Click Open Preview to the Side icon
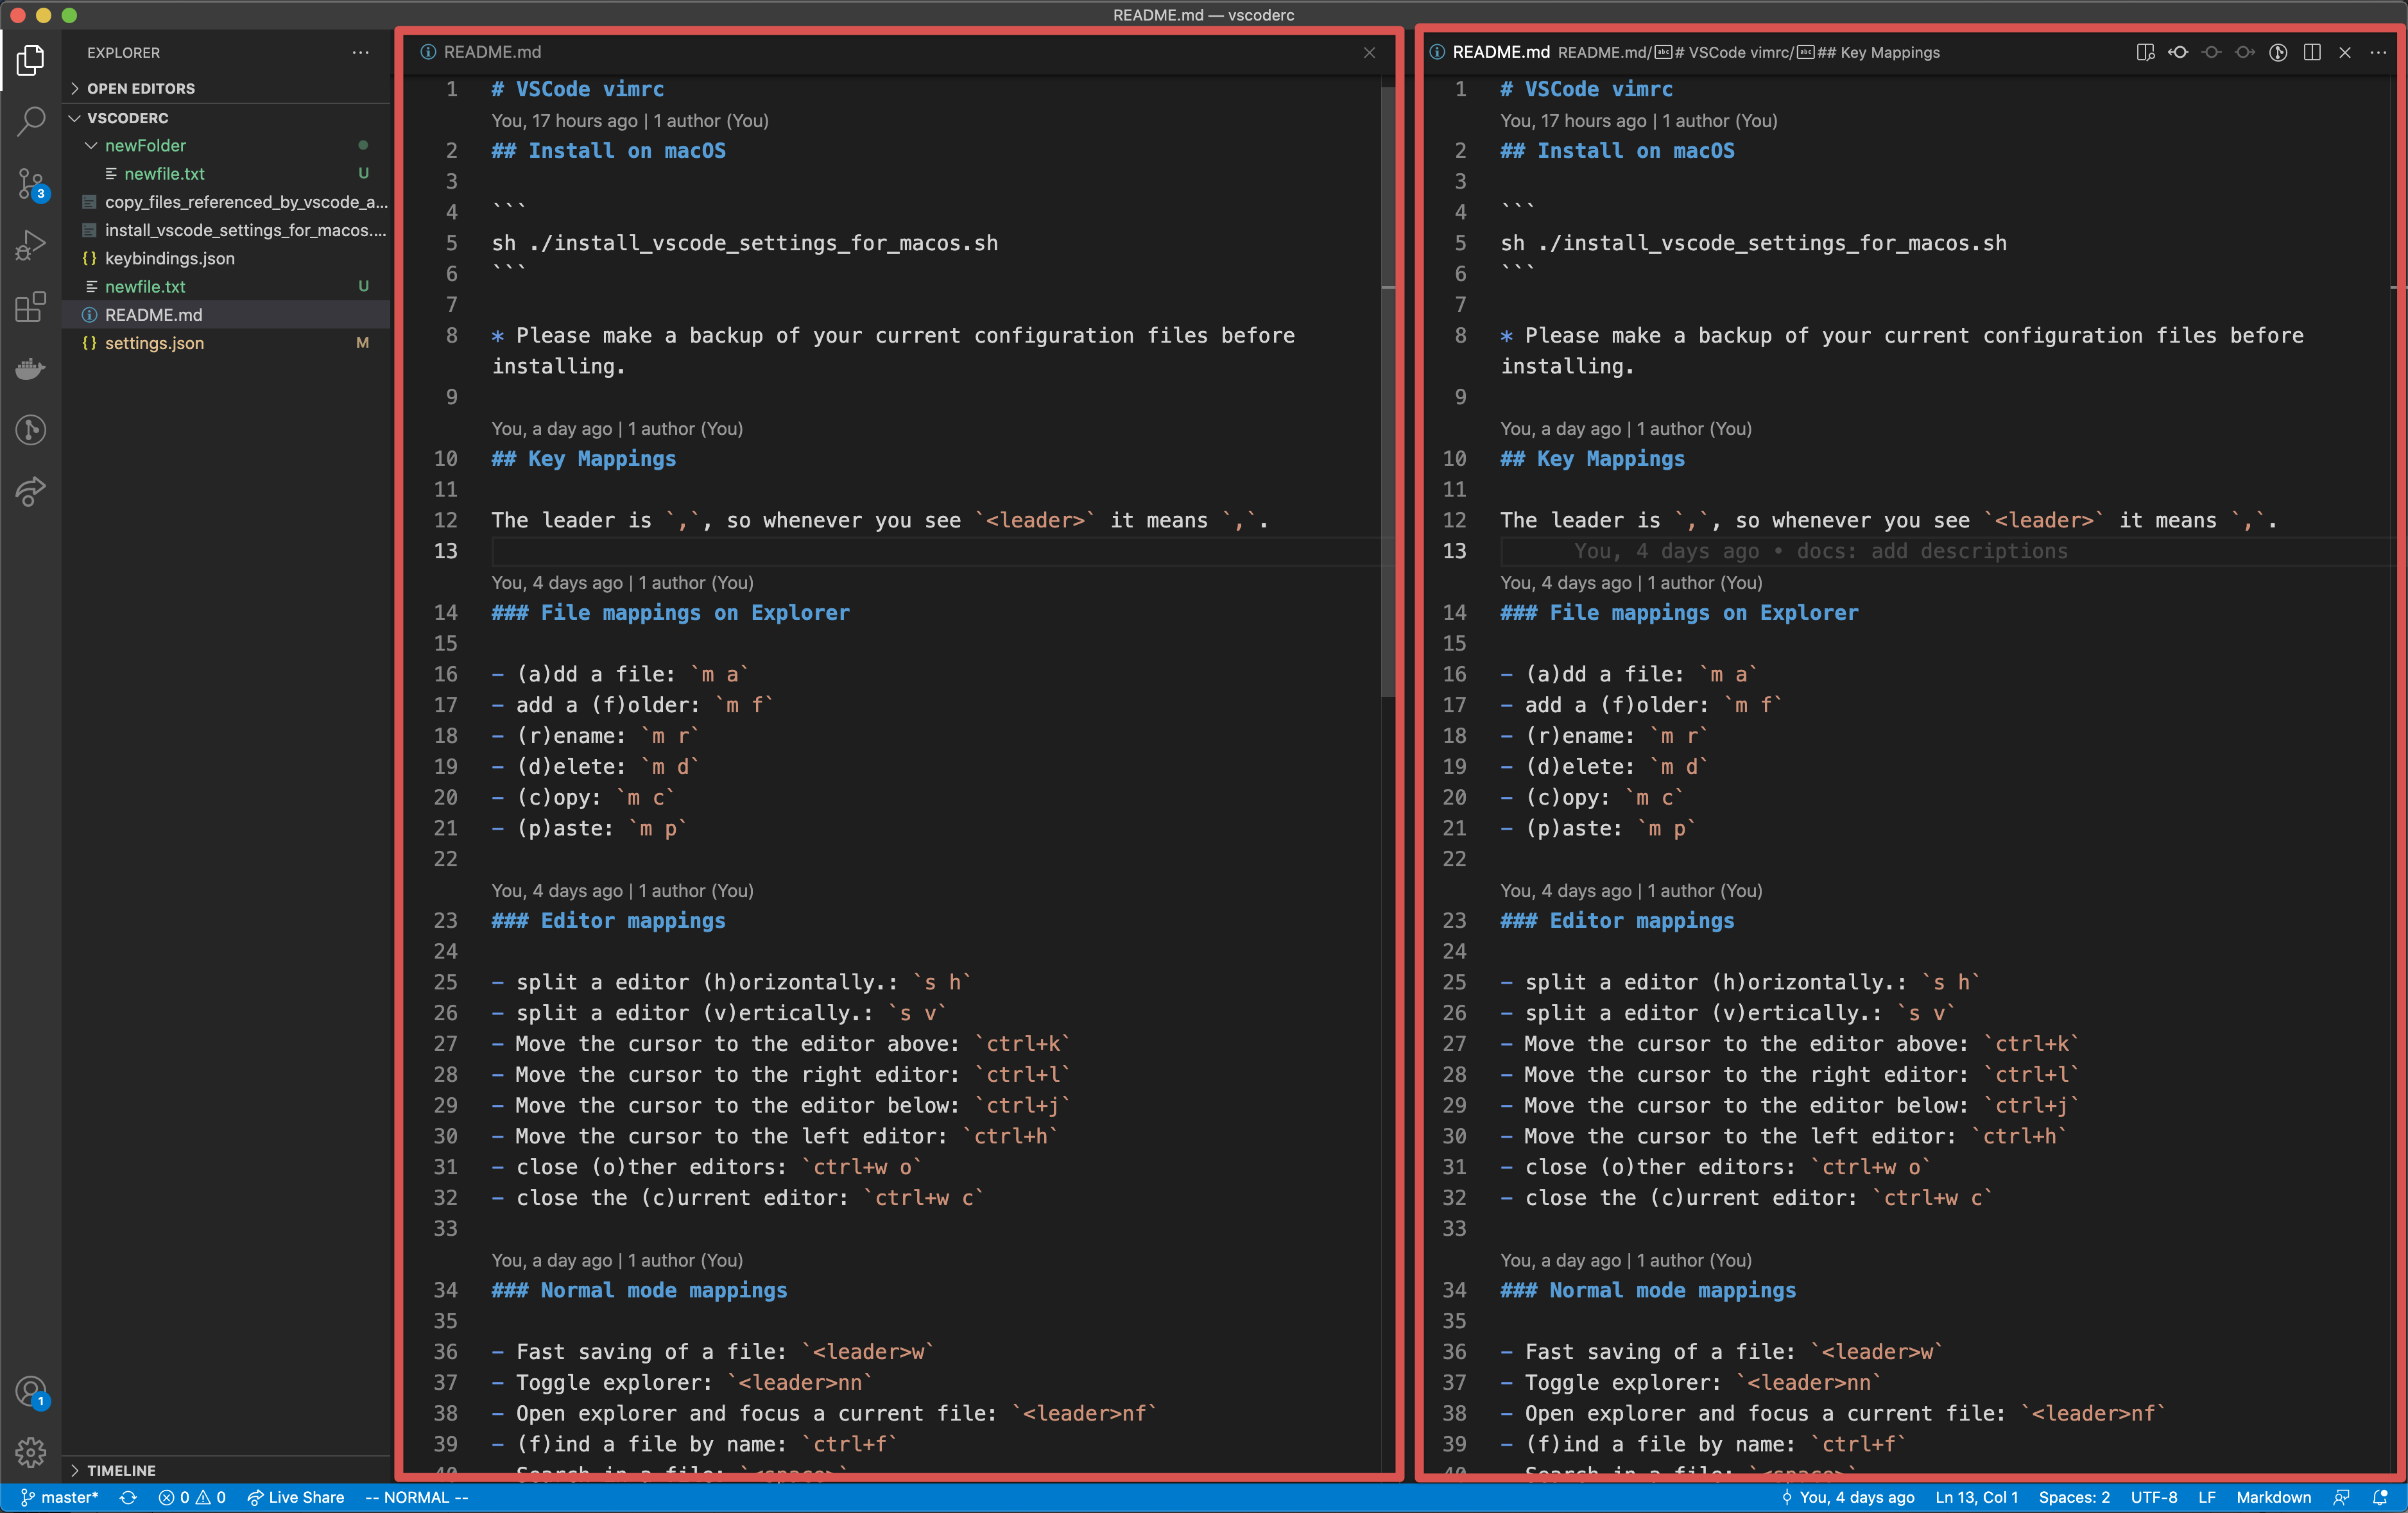The image size is (2408, 1513). pyautogui.click(x=2144, y=52)
